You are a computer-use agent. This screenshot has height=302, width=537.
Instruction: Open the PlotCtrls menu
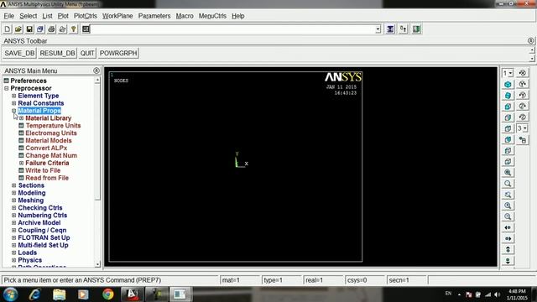[x=86, y=16]
